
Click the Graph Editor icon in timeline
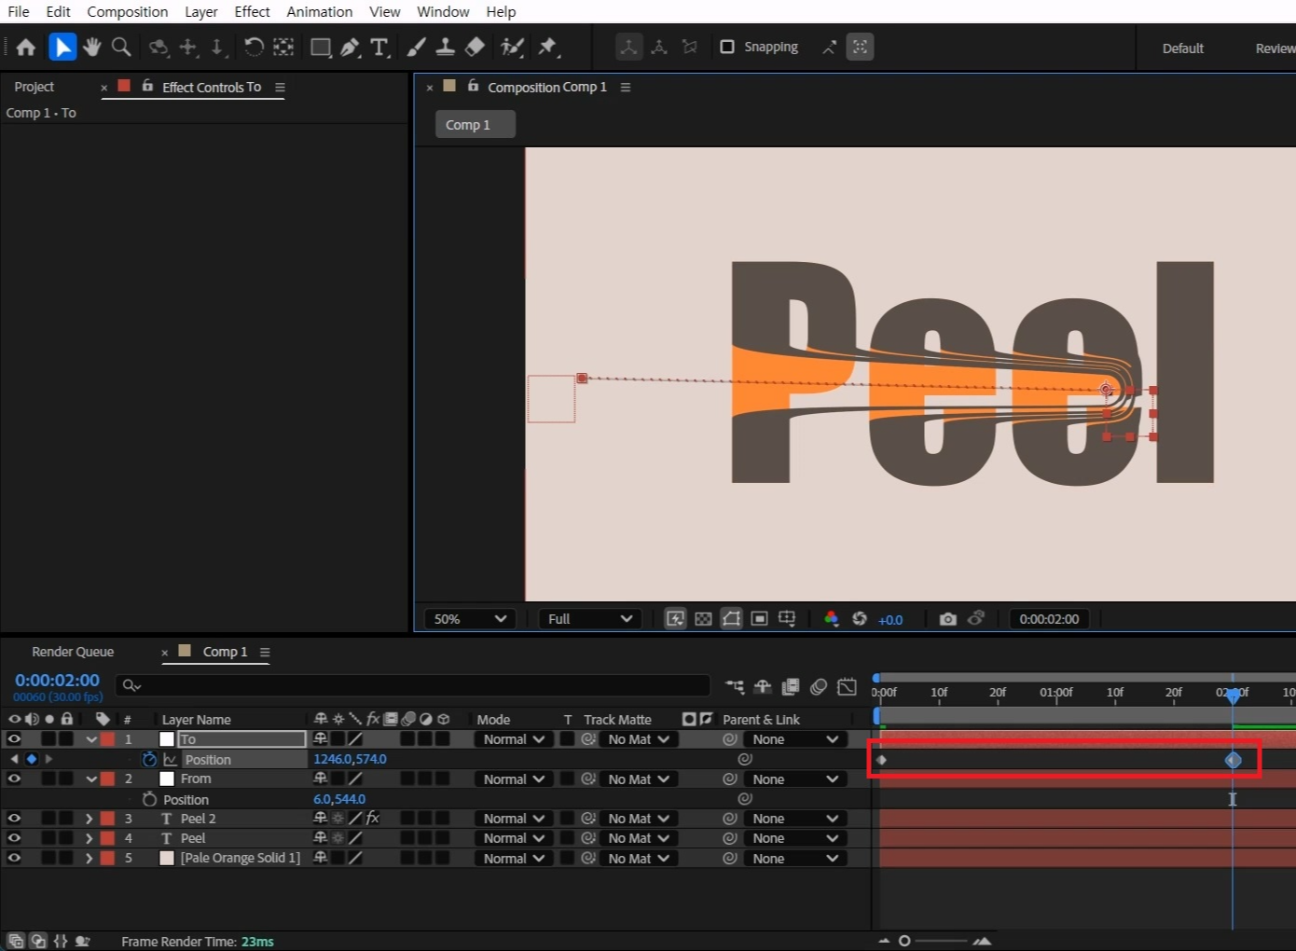pyautogui.click(x=847, y=687)
